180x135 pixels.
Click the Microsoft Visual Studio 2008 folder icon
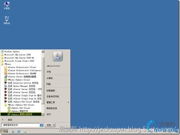[3, 61]
